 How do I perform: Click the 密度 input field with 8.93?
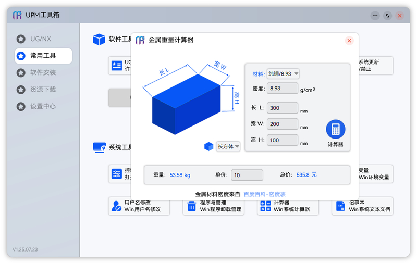pos(283,88)
